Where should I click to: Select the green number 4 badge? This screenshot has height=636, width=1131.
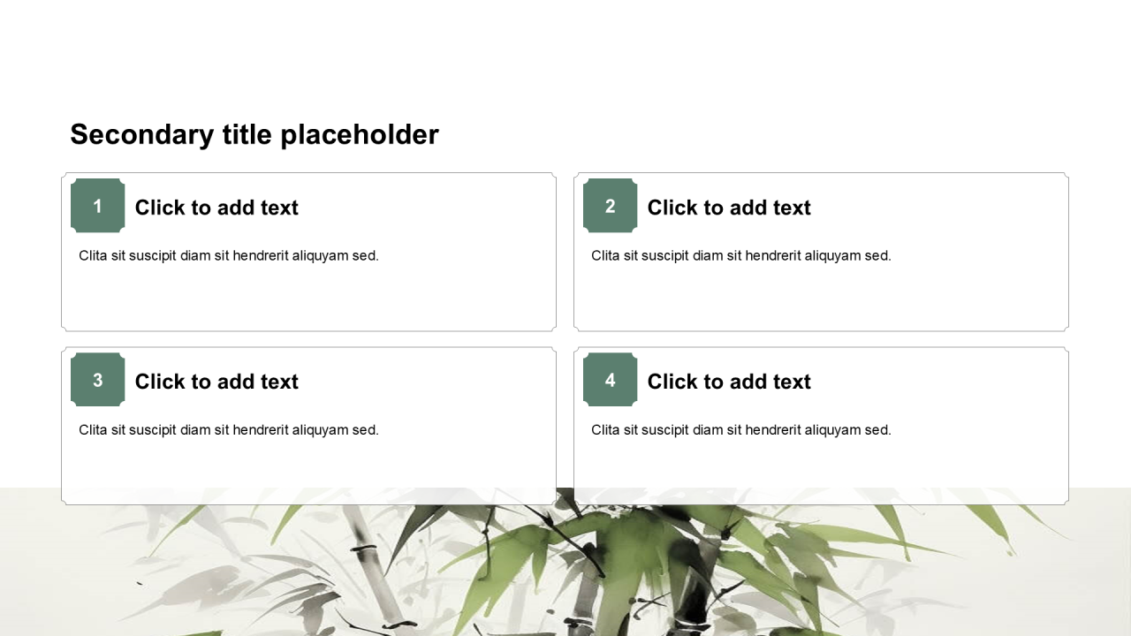pos(610,380)
